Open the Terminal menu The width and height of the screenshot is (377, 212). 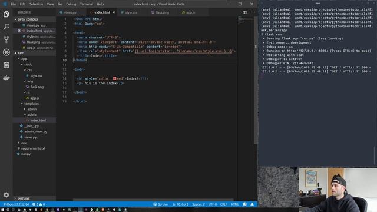[x=87, y=4]
